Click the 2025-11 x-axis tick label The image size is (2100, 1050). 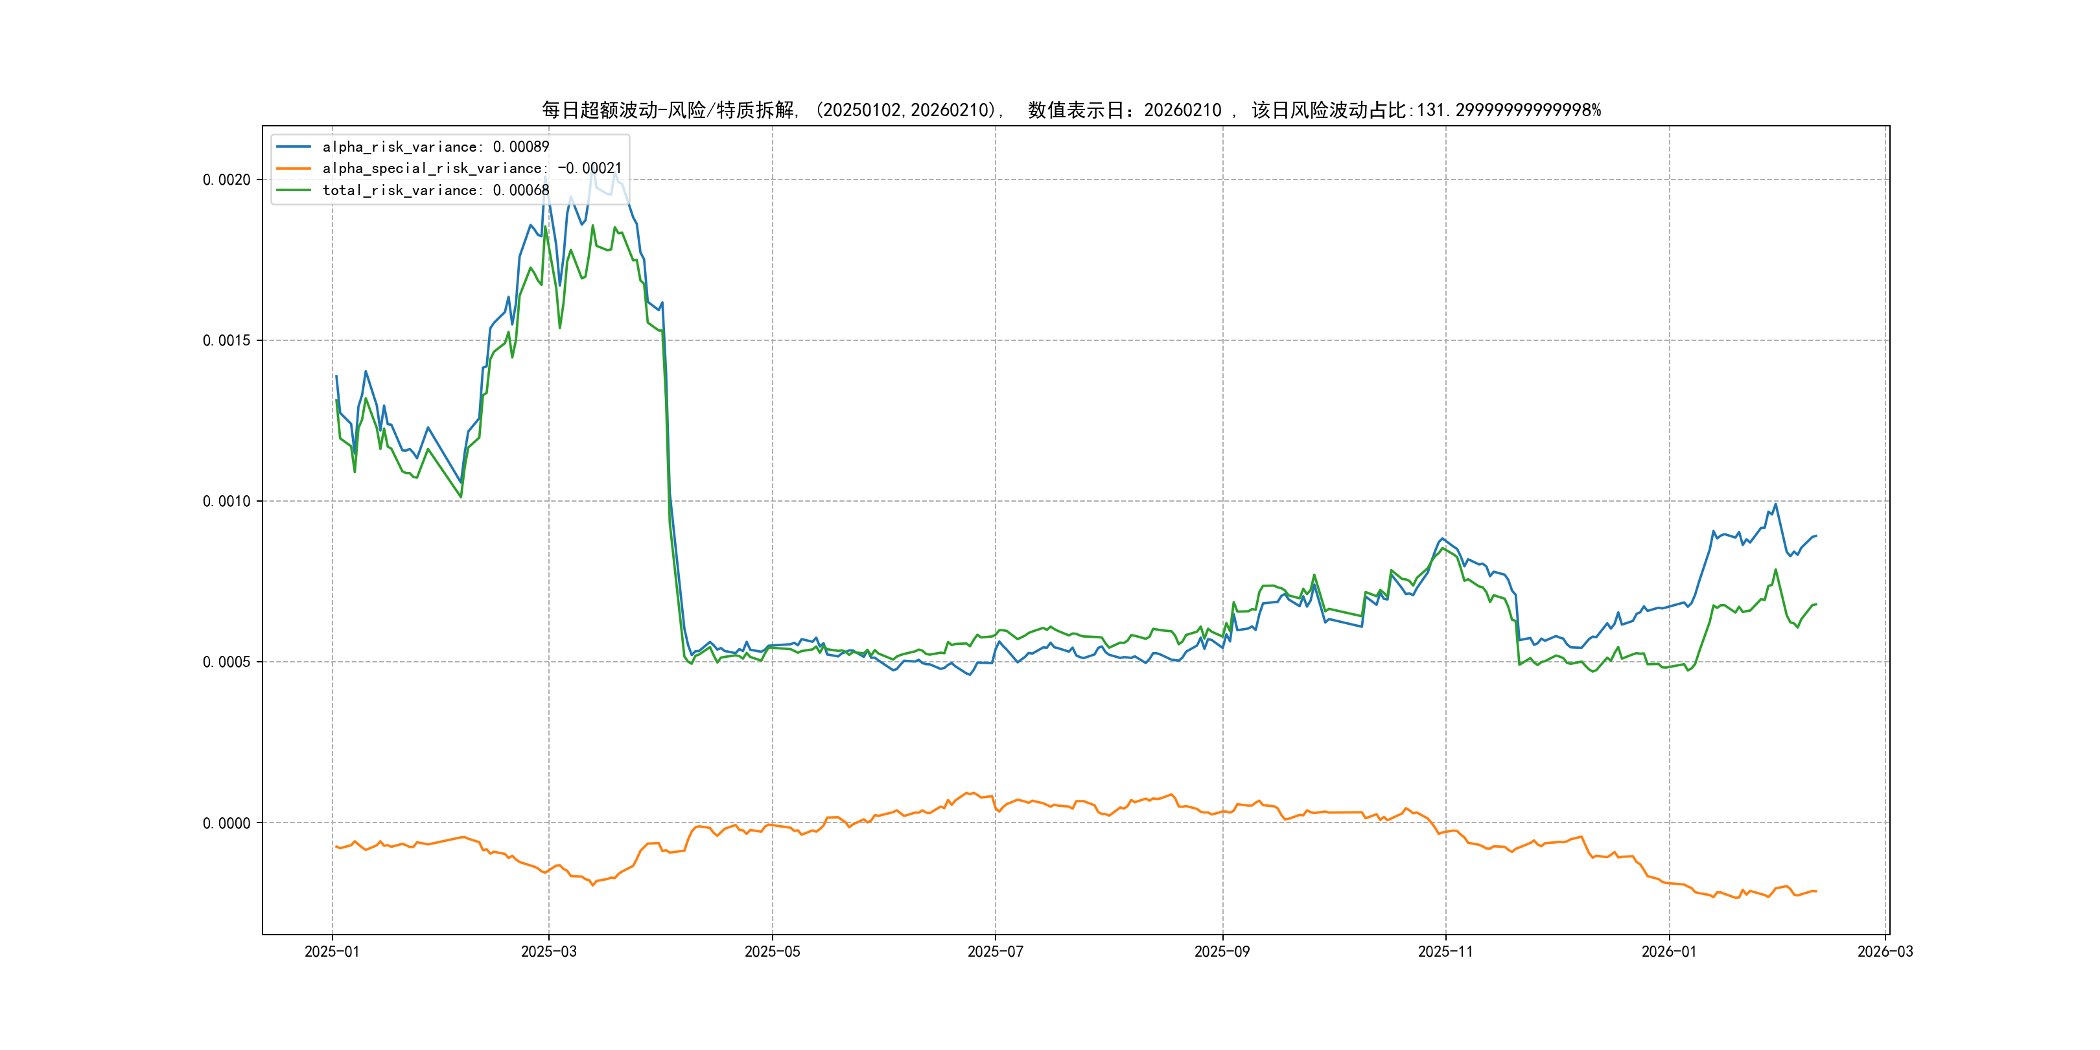coord(1445,951)
